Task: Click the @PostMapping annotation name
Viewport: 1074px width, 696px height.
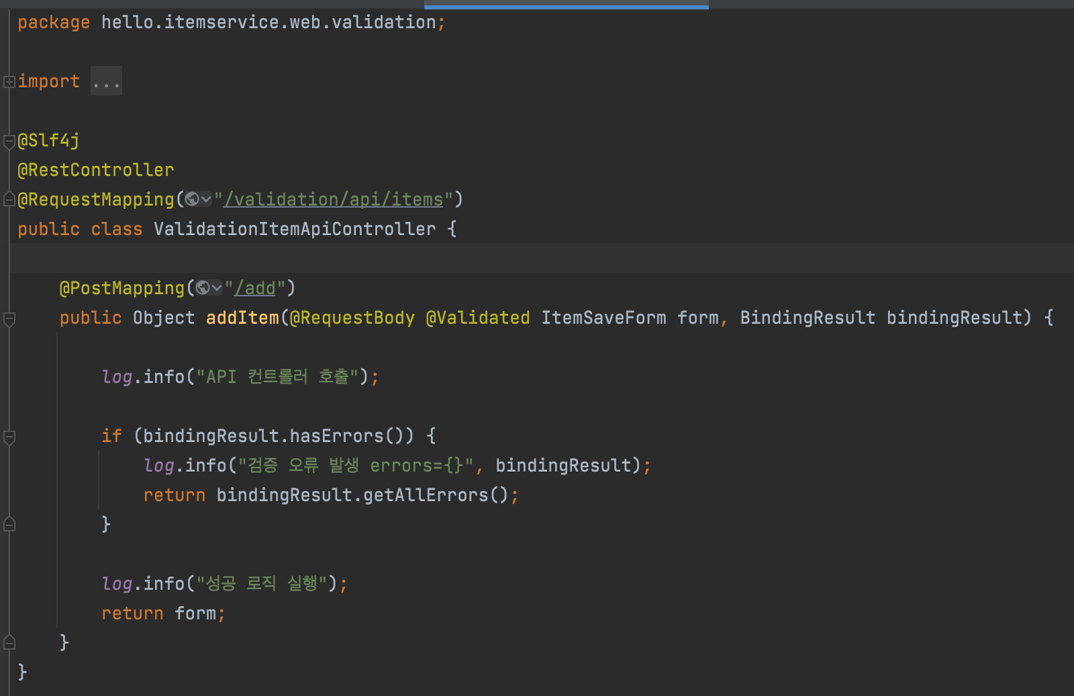Action: [122, 288]
